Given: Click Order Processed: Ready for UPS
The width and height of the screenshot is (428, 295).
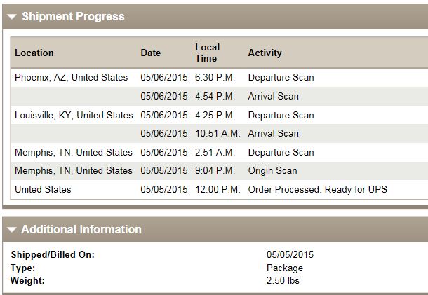Looking at the screenshot, I should (x=317, y=189).
